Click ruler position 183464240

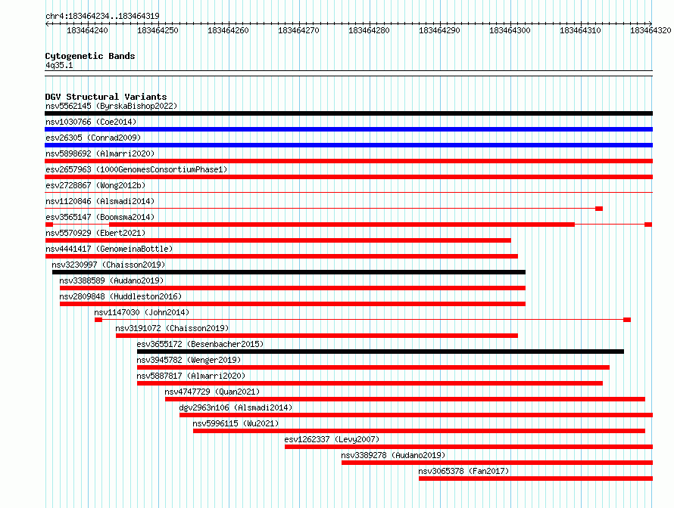point(87,30)
